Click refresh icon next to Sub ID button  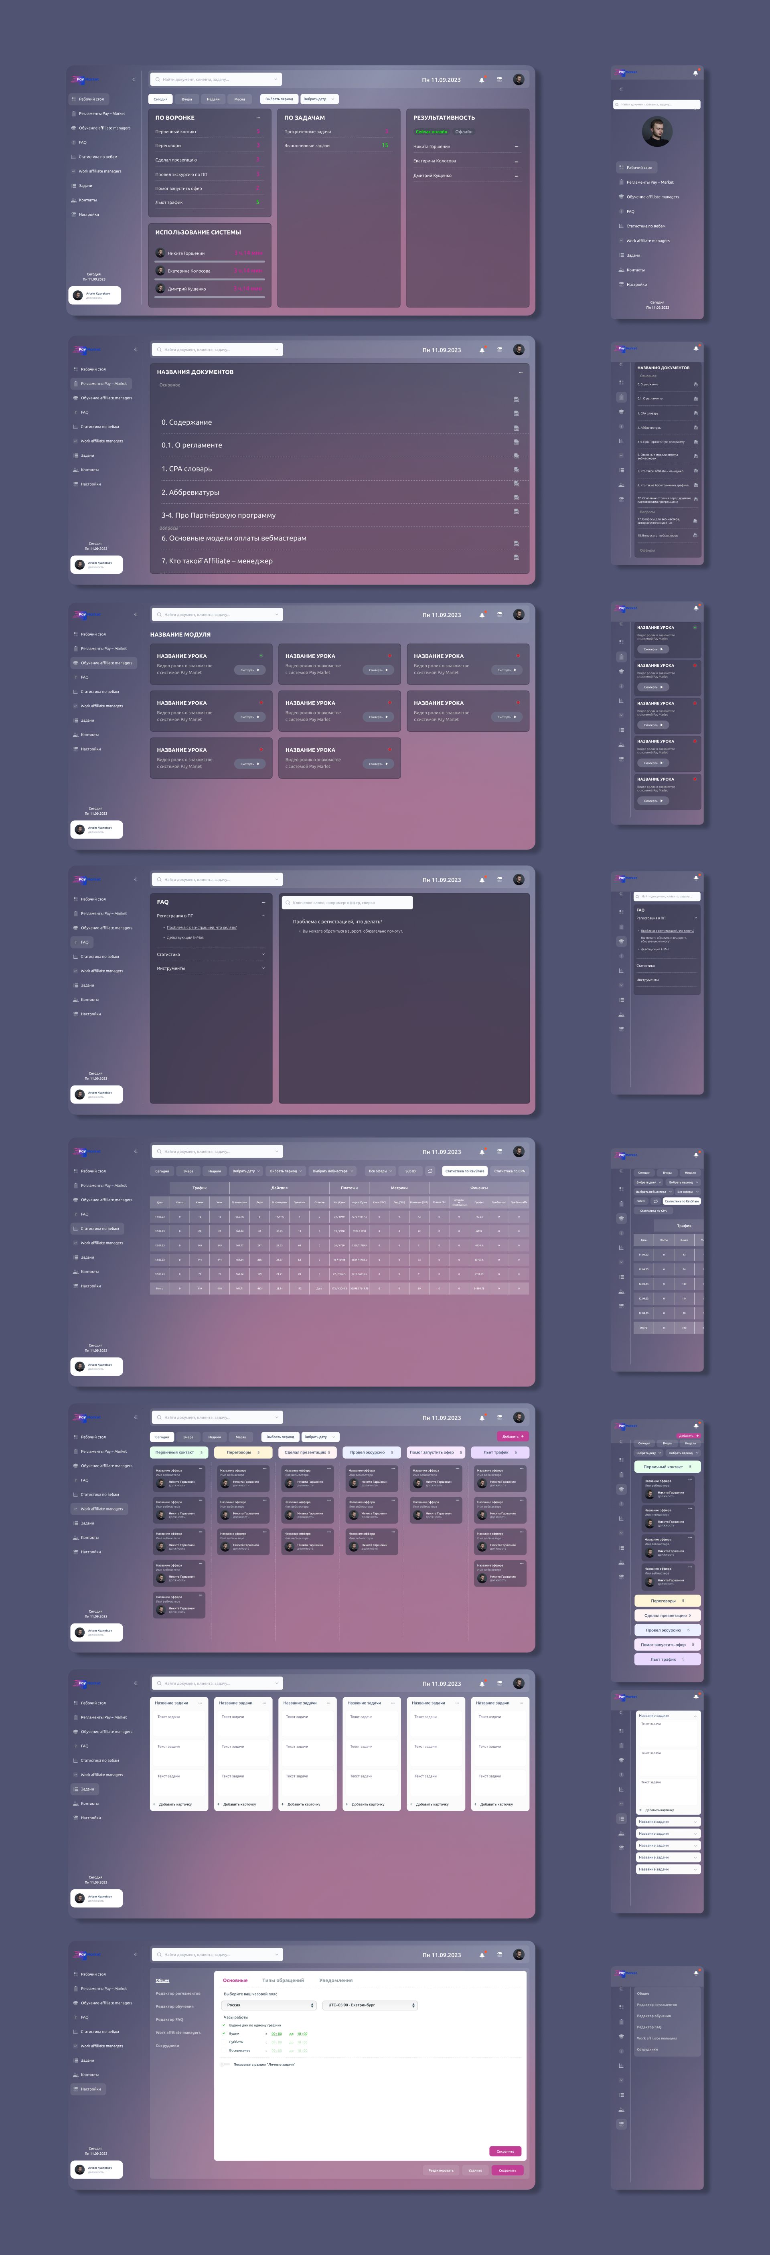coord(430,1170)
